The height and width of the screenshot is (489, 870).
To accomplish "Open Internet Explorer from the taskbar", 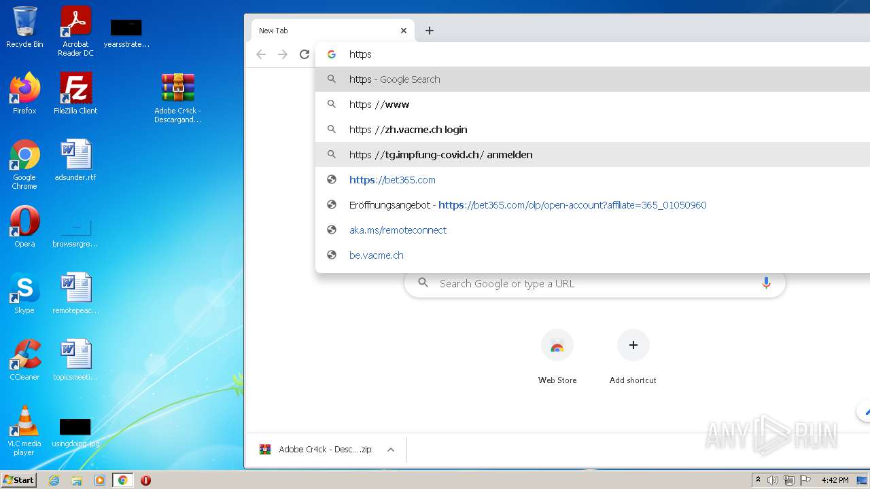I will point(54,480).
